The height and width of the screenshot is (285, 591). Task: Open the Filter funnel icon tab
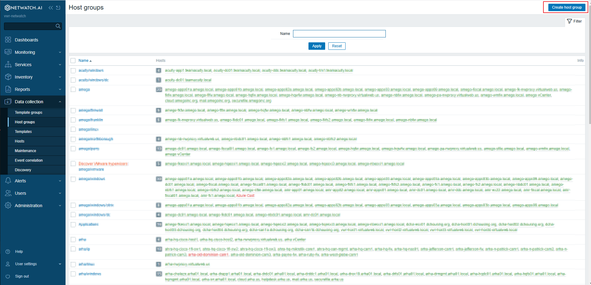click(574, 21)
